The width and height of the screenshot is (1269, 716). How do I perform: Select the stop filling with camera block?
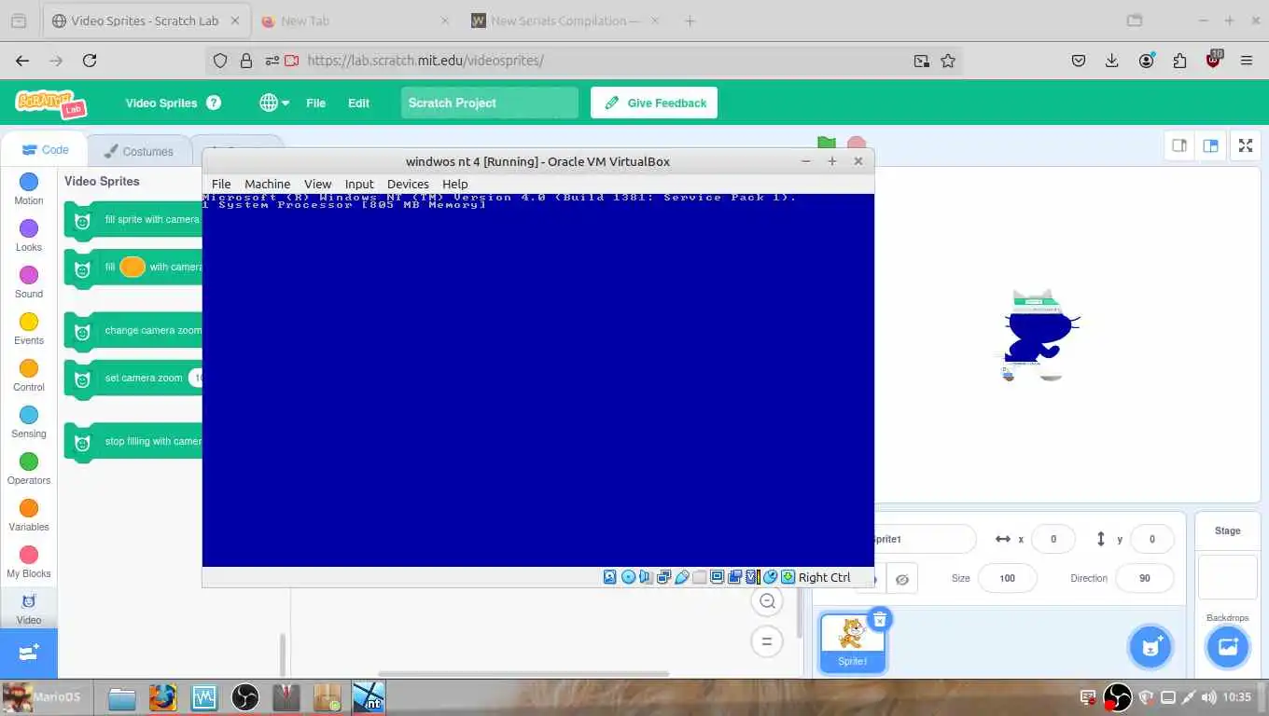(x=133, y=441)
